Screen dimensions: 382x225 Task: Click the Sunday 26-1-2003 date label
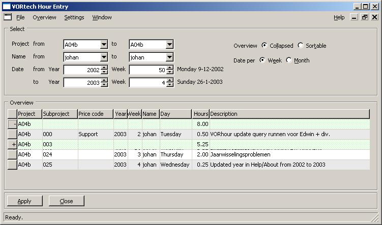[x=200, y=82]
